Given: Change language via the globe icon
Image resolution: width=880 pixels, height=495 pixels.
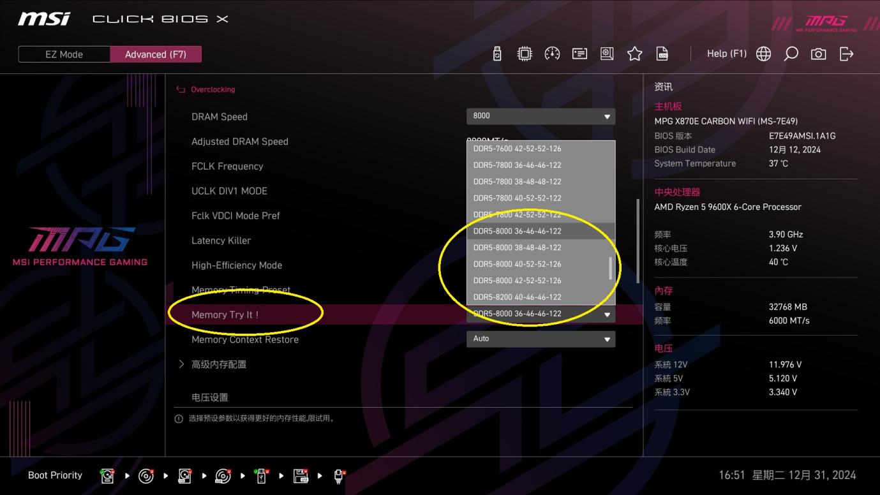Looking at the screenshot, I should 763,54.
